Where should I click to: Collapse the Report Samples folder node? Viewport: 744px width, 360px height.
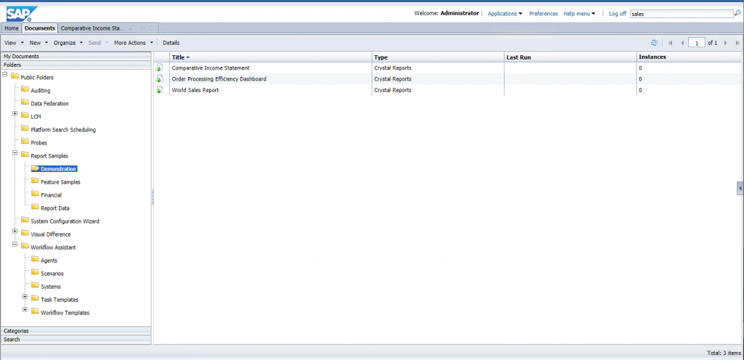point(15,153)
